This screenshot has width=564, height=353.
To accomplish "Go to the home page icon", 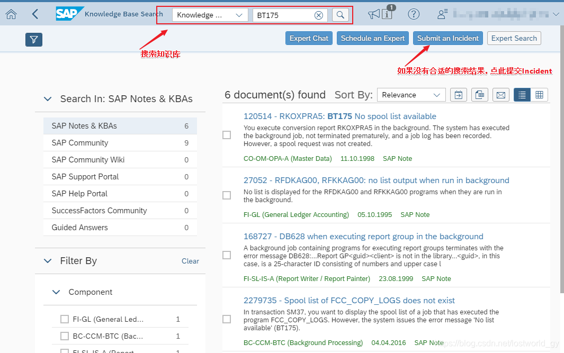I will (x=11, y=14).
